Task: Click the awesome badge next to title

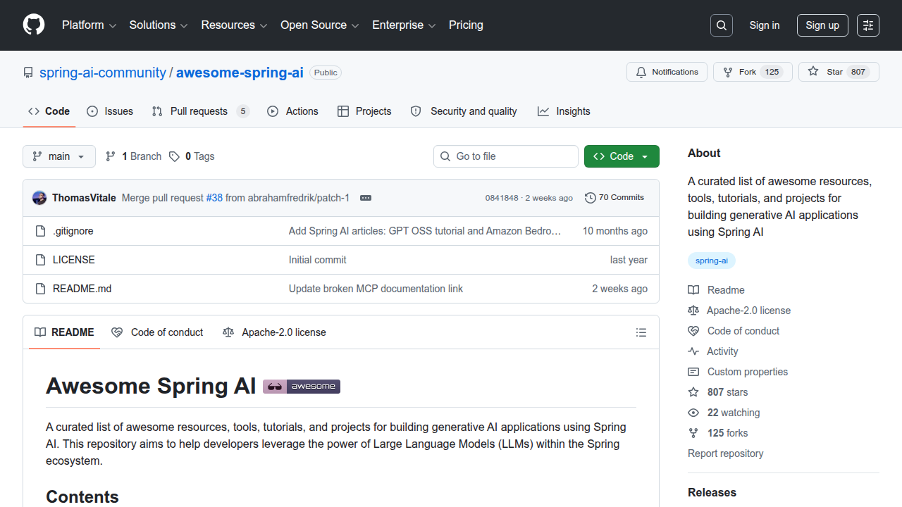Action: tap(302, 387)
